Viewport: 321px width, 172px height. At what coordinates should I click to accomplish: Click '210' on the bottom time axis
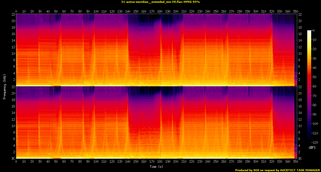pyautogui.click(x=184, y=162)
